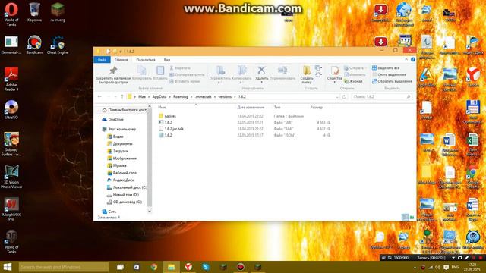
Task: Sort by Размер column header
Action: click(317, 108)
